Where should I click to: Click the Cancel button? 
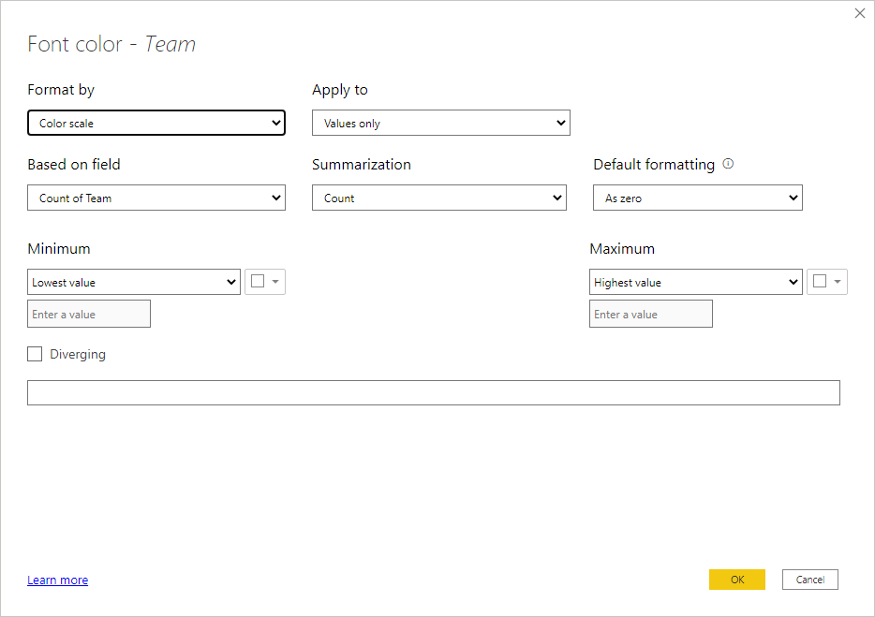(810, 580)
